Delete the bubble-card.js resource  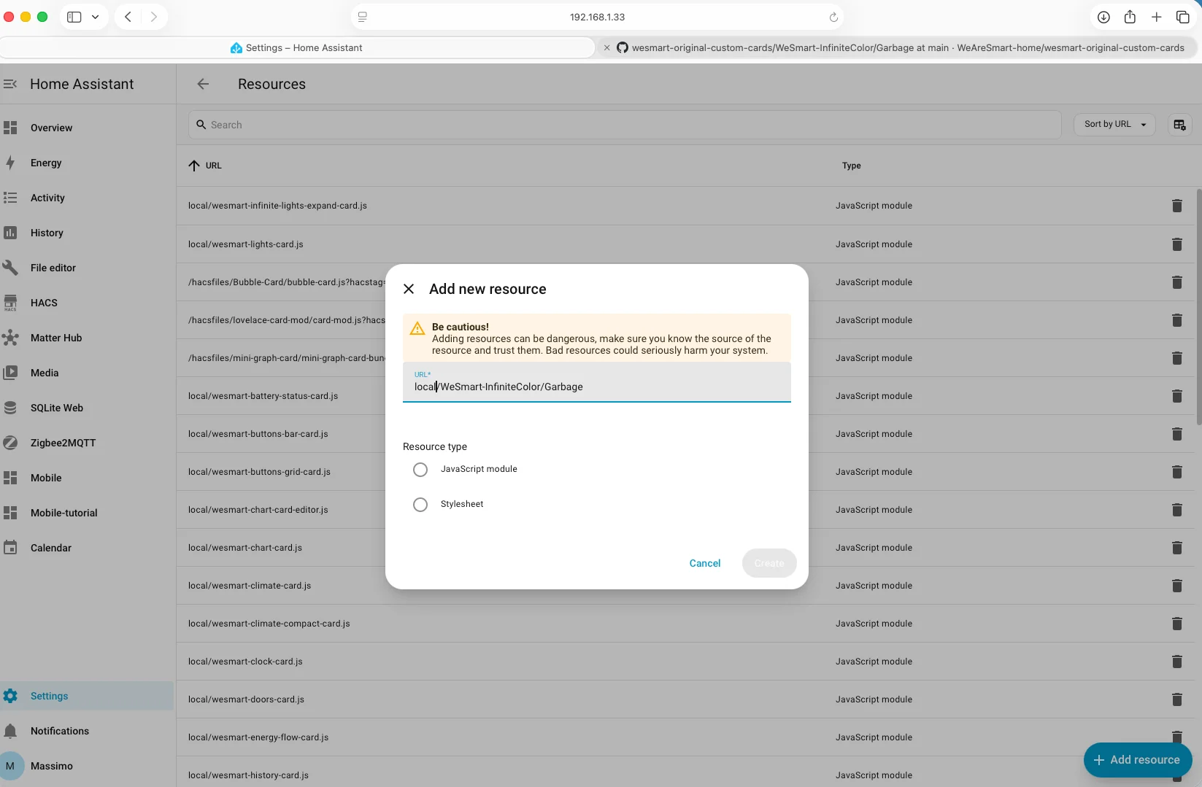(1176, 282)
